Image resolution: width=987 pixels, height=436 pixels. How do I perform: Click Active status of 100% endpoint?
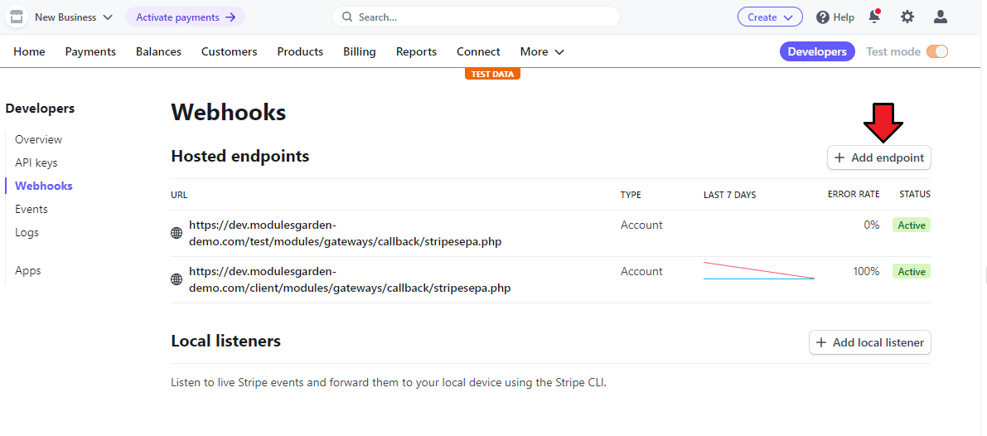[912, 272]
